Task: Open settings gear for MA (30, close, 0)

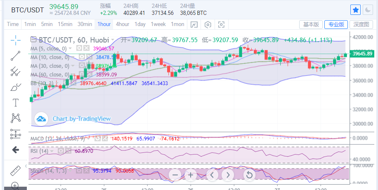Action: coord(82,66)
